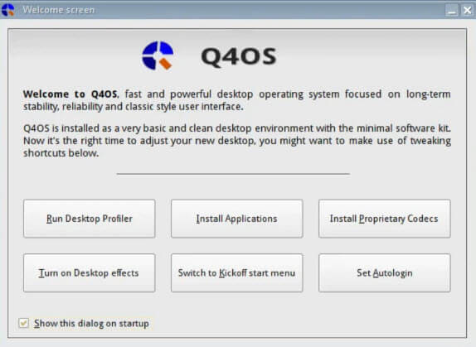This screenshot has width=476, height=347.
Task: Close the Welcome screen window
Action: click(x=468, y=10)
